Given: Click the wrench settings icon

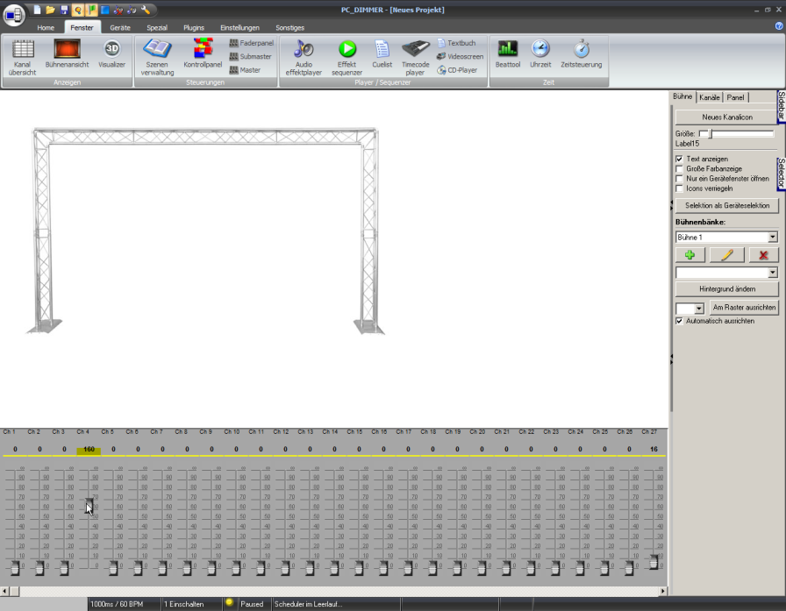Looking at the screenshot, I should pos(146,10).
